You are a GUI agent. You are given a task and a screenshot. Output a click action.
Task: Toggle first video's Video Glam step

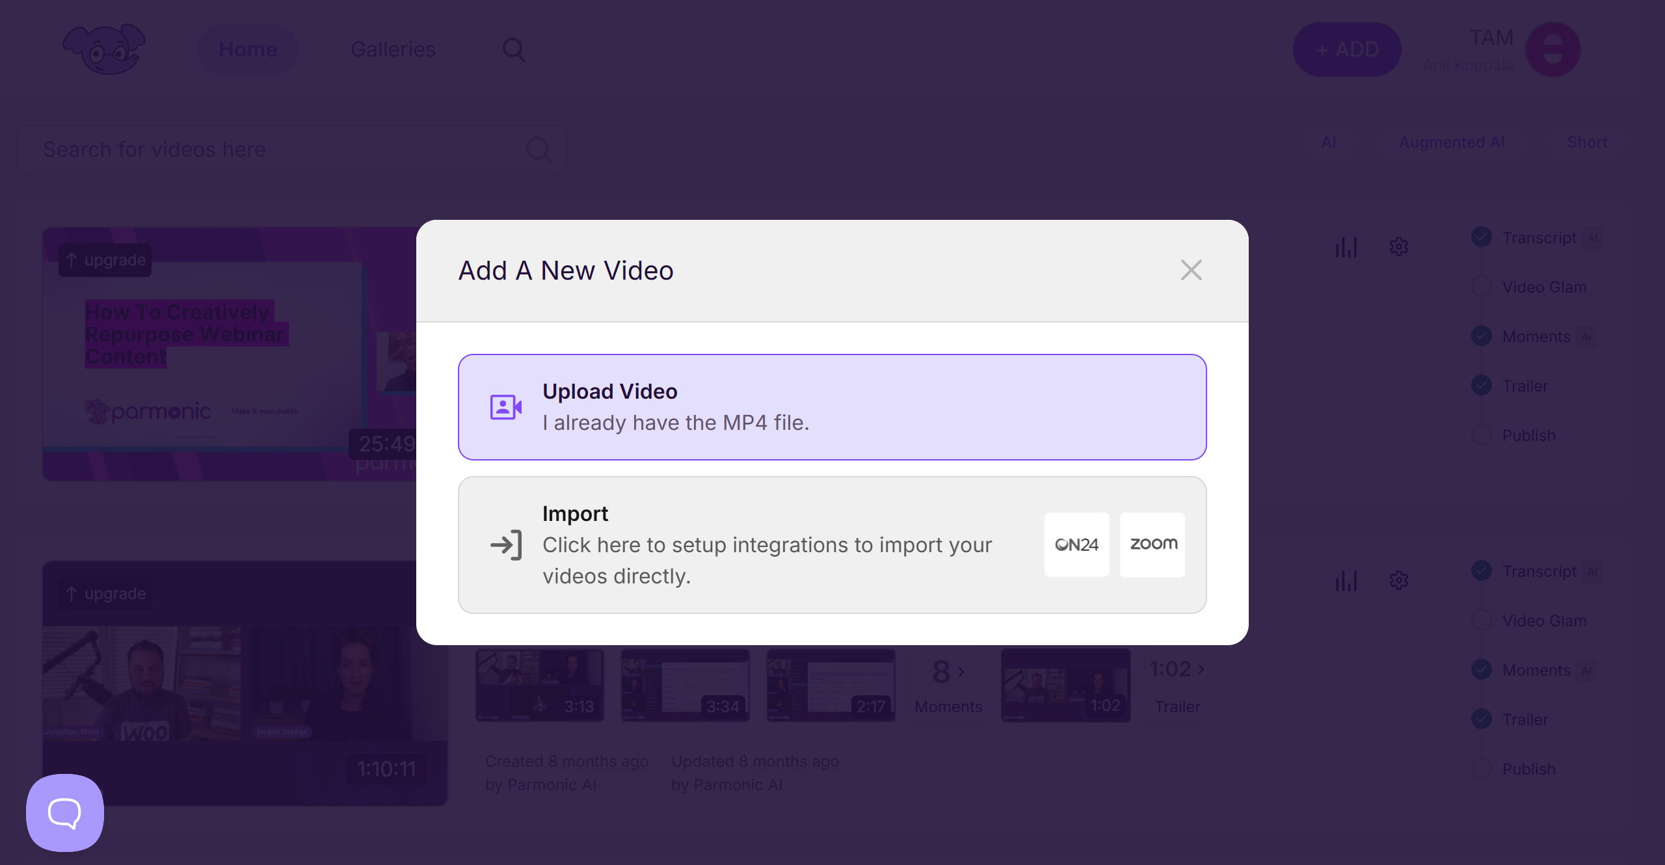1482,287
